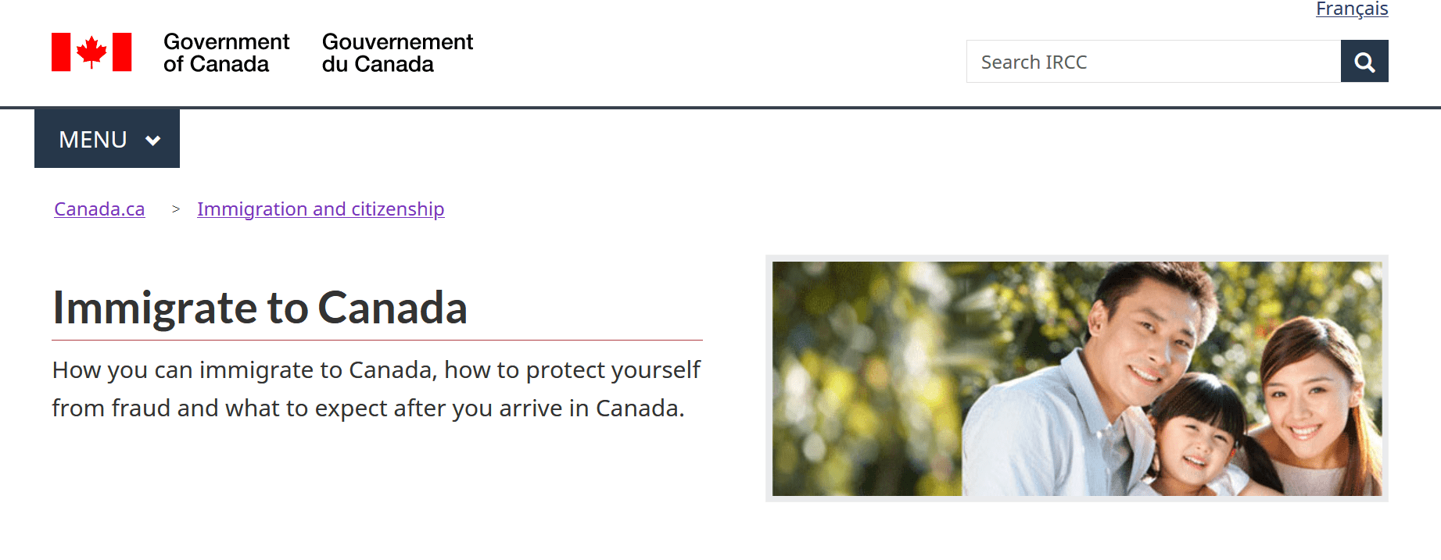The width and height of the screenshot is (1441, 560).
Task: Click the 'Gouvernement du Canada' French wordmark
Action: (x=397, y=52)
